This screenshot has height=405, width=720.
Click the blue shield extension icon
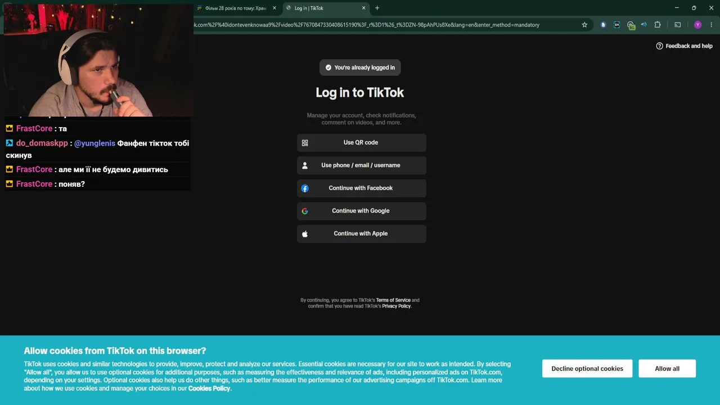click(603, 25)
